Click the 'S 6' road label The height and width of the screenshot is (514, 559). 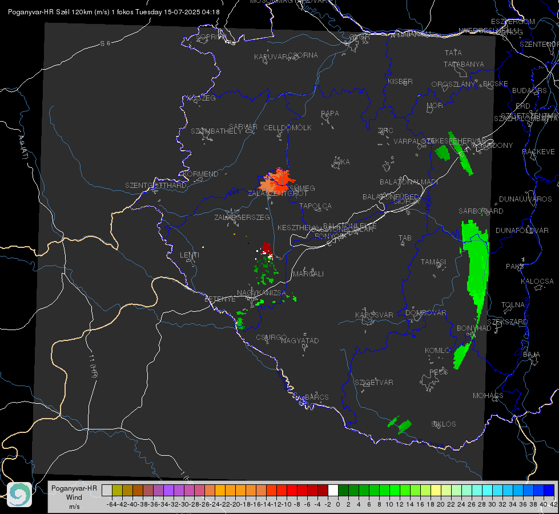click(x=105, y=43)
